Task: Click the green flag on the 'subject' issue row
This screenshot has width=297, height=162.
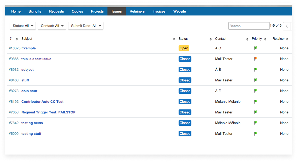Action: 255,69
